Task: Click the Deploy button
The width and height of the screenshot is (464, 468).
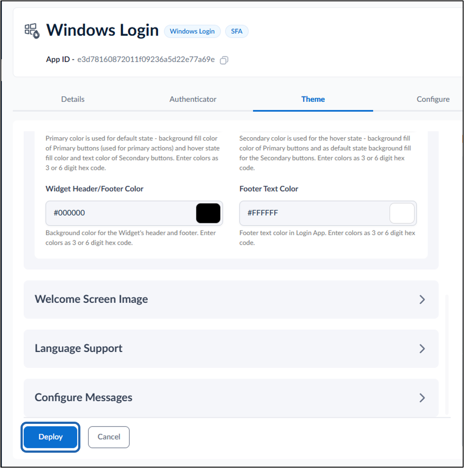Action: tap(50, 437)
